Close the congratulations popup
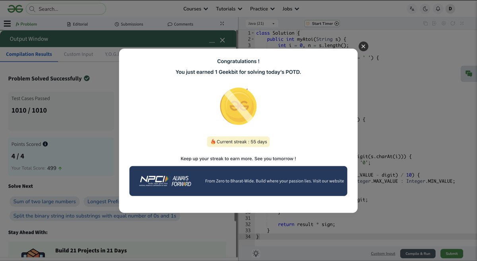This screenshot has height=261, width=477. pyautogui.click(x=363, y=46)
